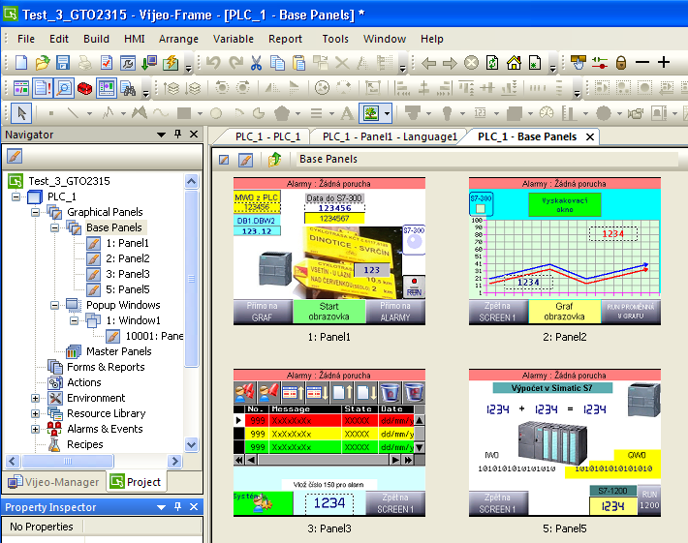
Task: Select Master Panels in Navigator tree
Action: click(x=118, y=351)
